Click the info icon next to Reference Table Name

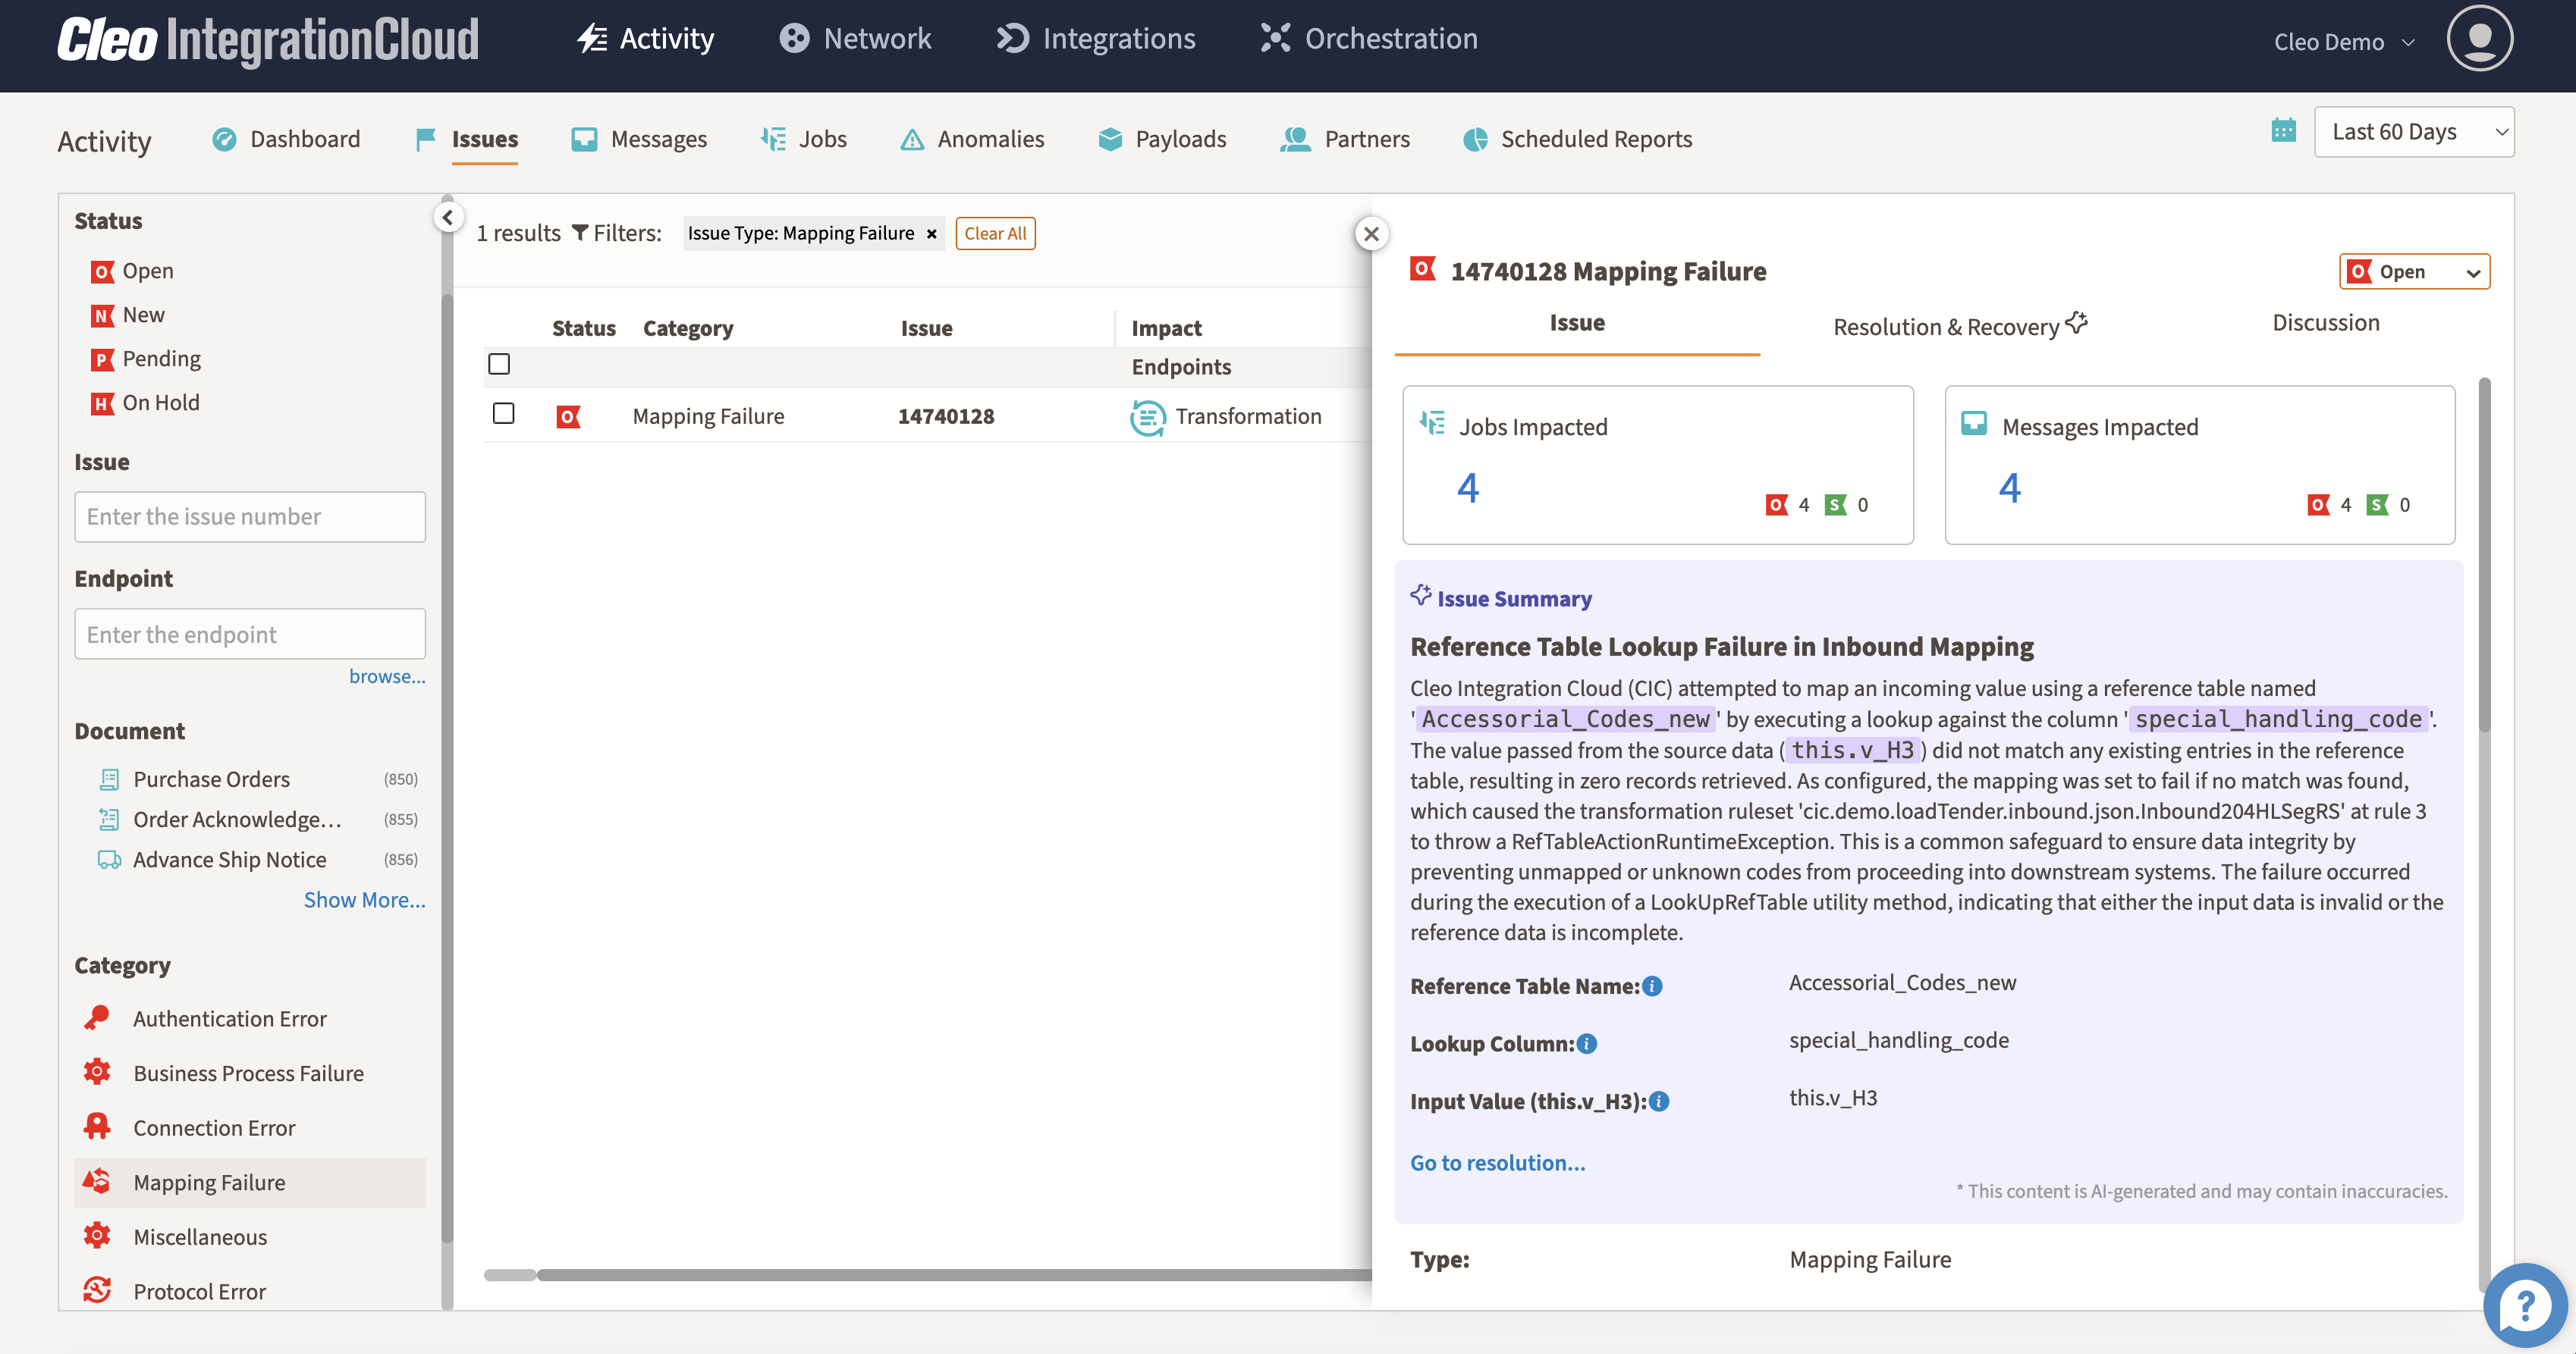click(1653, 986)
